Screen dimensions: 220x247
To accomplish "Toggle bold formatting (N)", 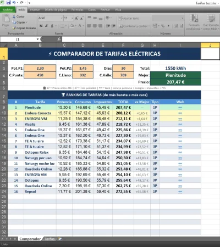I will 41,26.
